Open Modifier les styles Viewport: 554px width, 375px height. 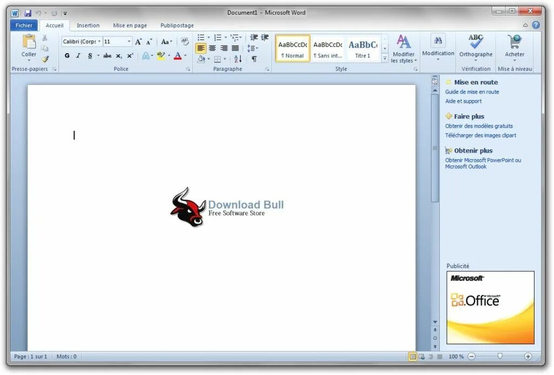(x=404, y=49)
